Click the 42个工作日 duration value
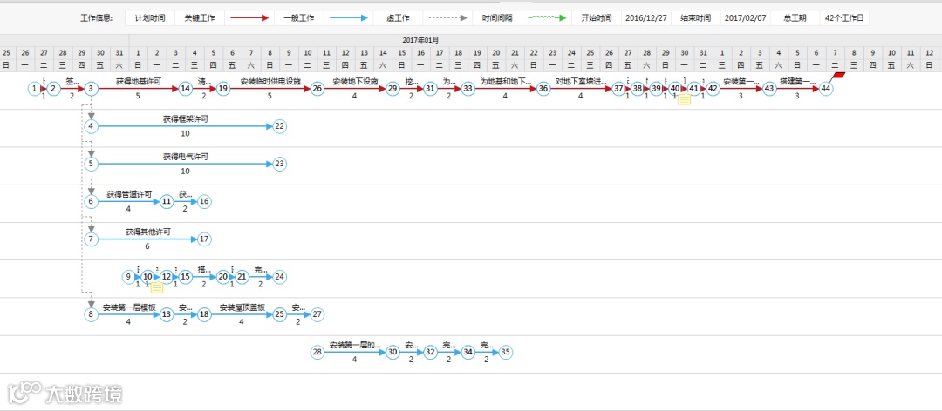The width and height of the screenshot is (942, 411). pos(844,18)
